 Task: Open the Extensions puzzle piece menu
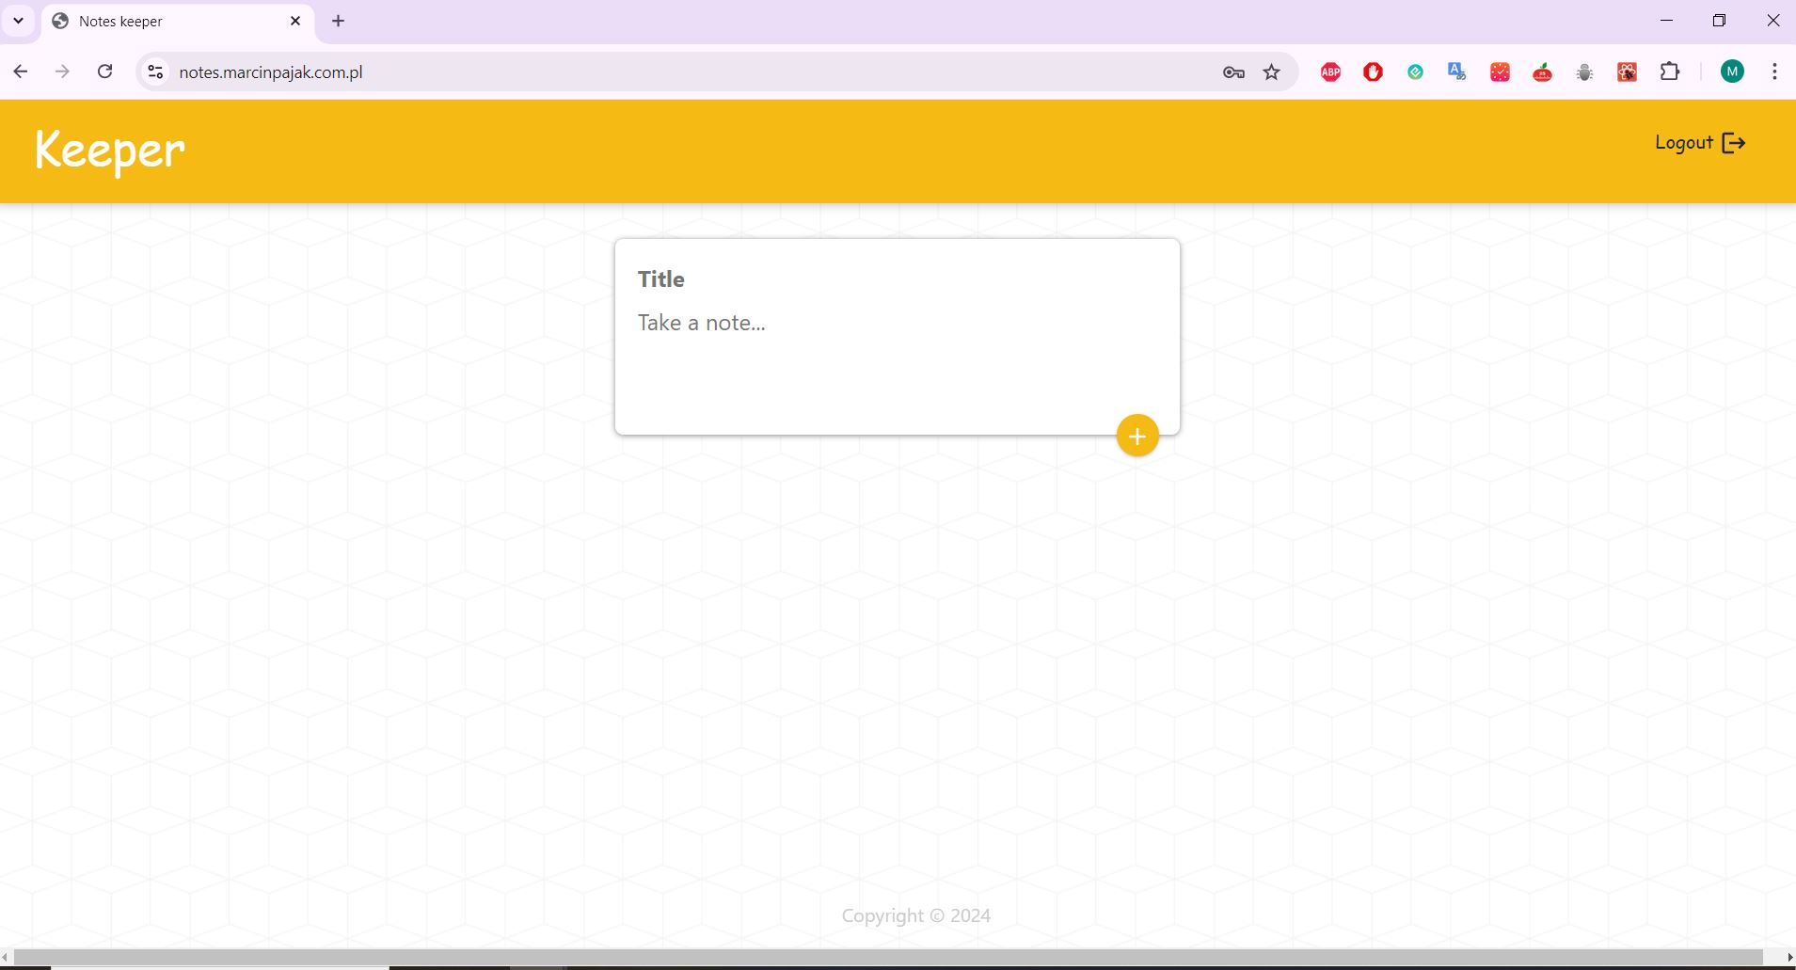point(1670,72)
